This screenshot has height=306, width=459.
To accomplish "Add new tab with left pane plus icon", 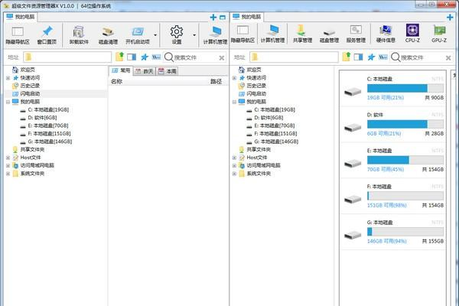I will (213, 18).
